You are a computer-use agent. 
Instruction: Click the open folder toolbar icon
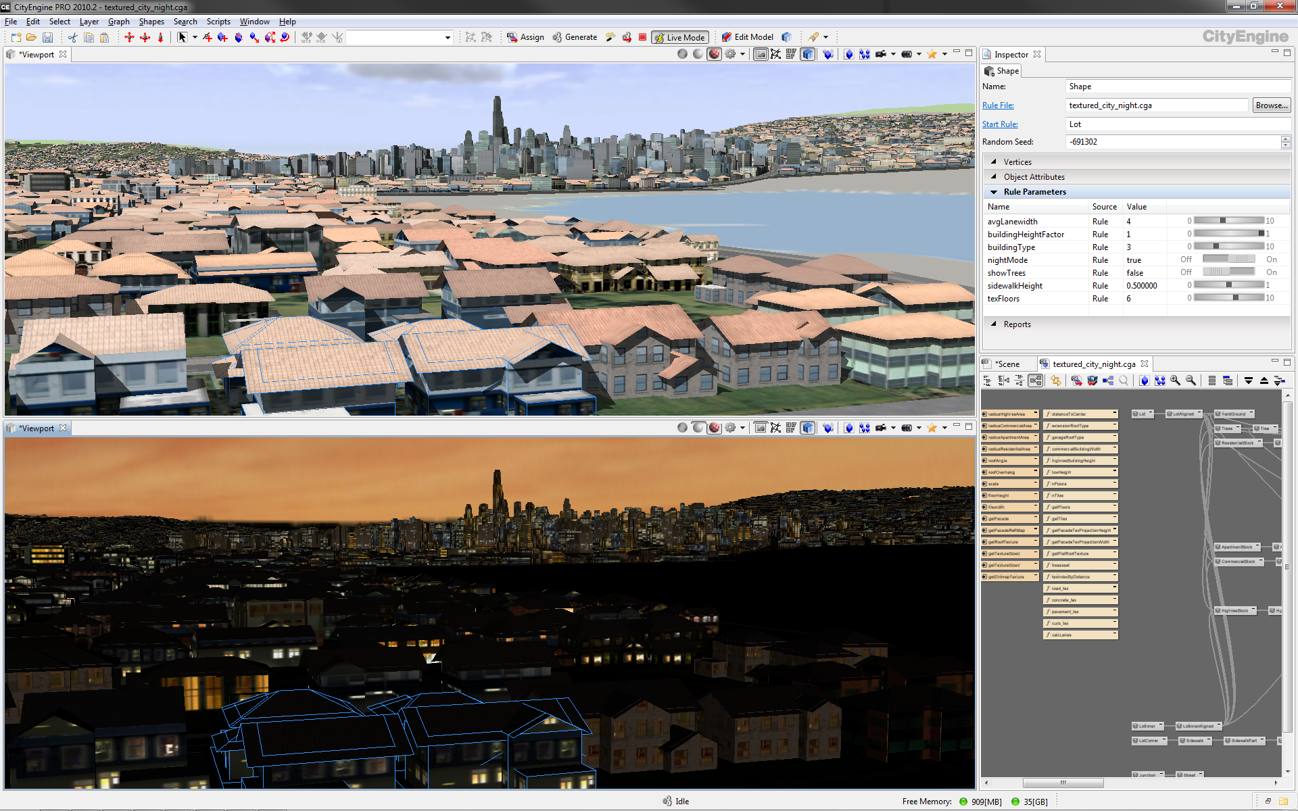click(31, 37)
